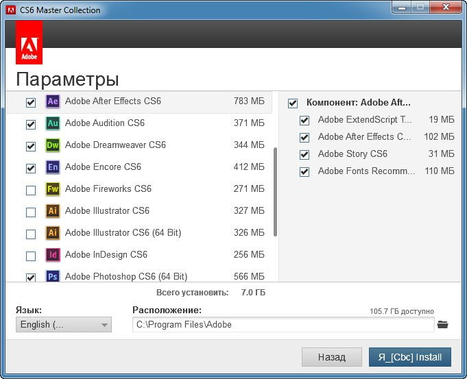The image size is (467, 379).
Task: Select the Adobe After Effects CS6 row text
Action: click(x=113, y=101)
